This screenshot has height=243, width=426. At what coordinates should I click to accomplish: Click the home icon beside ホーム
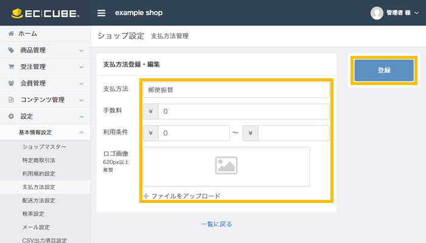pyautogui.click(x=11, y=33)
